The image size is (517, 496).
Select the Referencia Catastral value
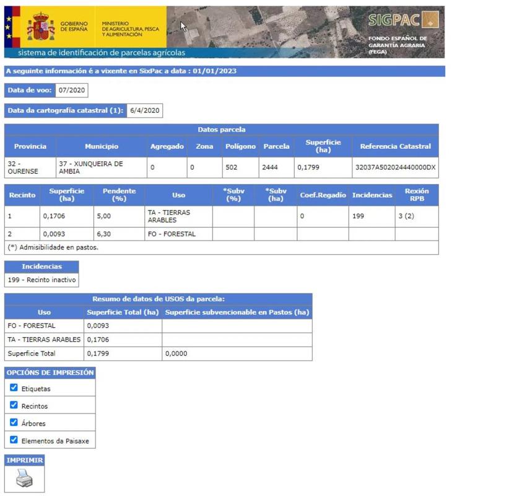395,167
